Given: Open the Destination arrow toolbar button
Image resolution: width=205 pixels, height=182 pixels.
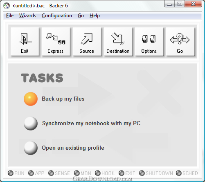Looking at the screenshot, I should [x=118, y=42].
